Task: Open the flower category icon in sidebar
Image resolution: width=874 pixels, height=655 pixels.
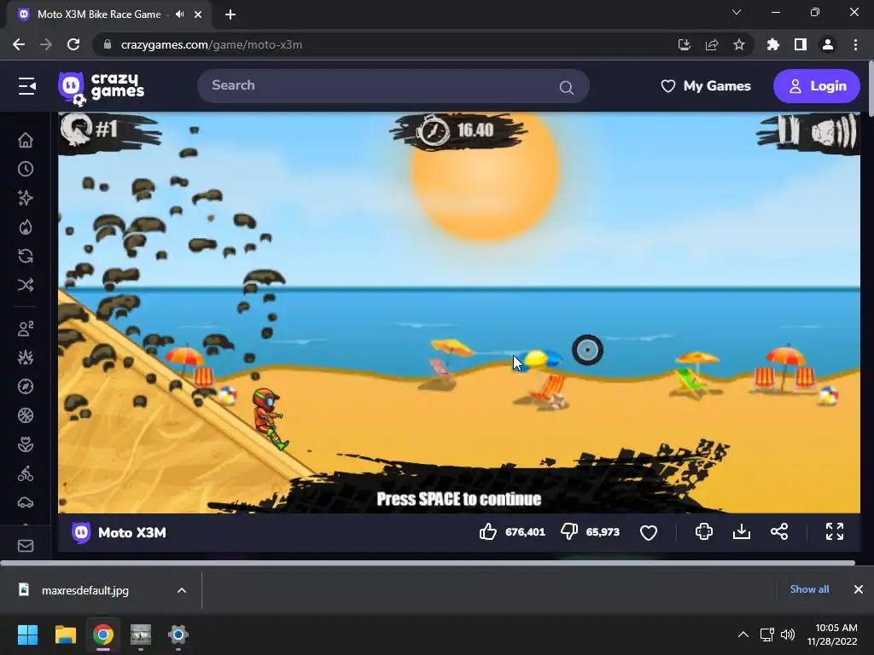Action: (x=26, y=444)
